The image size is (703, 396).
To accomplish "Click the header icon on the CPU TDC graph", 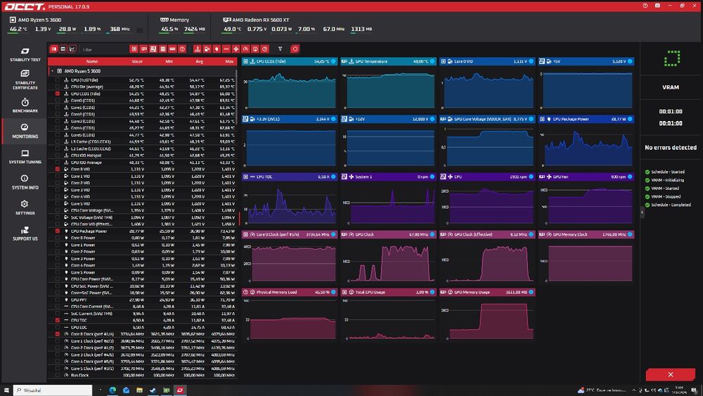I will [245, 177].
